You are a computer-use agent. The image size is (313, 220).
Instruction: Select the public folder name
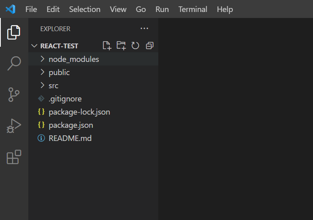(59, 72)
